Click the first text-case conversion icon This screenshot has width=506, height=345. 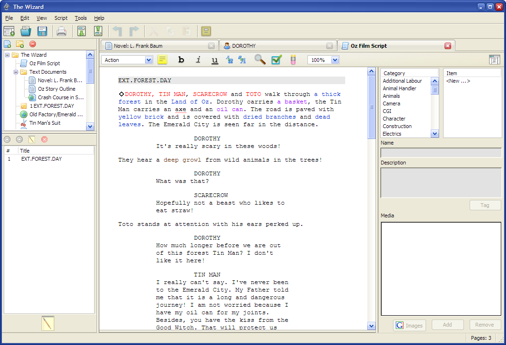coord(229,60)
